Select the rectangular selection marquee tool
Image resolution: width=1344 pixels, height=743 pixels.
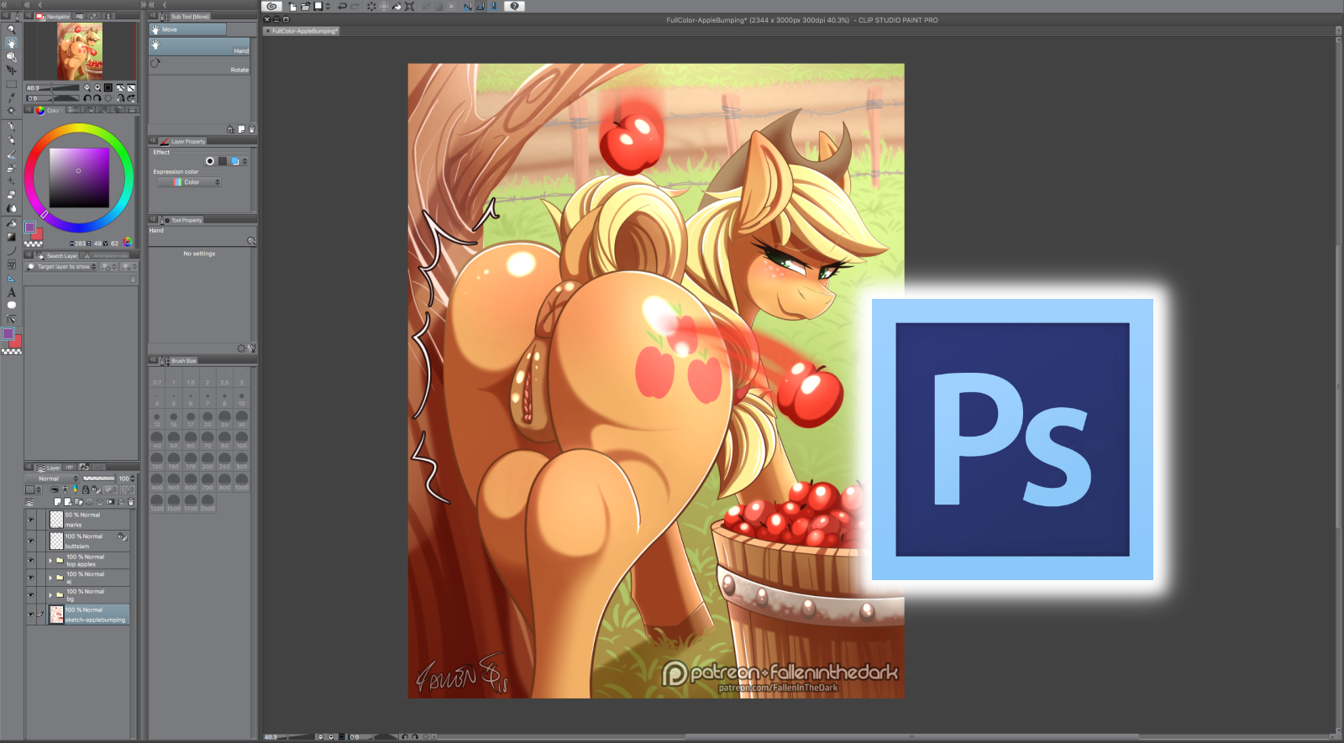pos(12,84)
